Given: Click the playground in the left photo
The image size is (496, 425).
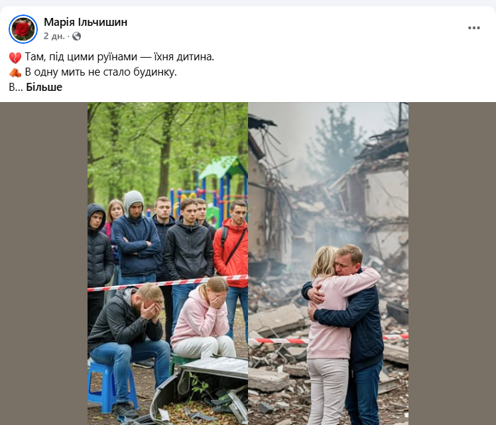Looking at the screenshot, I should [x=210, y=190].
